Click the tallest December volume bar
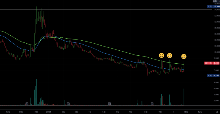This screenshot has width=220, height=114. (x=36, y=92)
